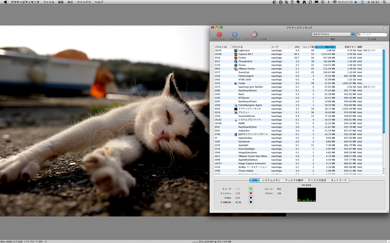Click the Sample Process toolbar icon
This screenshot has height=243, width=390.
click(x=255, y=34)
